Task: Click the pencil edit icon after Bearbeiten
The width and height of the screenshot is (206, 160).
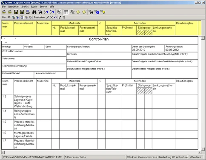Action: tap(48, 17)
